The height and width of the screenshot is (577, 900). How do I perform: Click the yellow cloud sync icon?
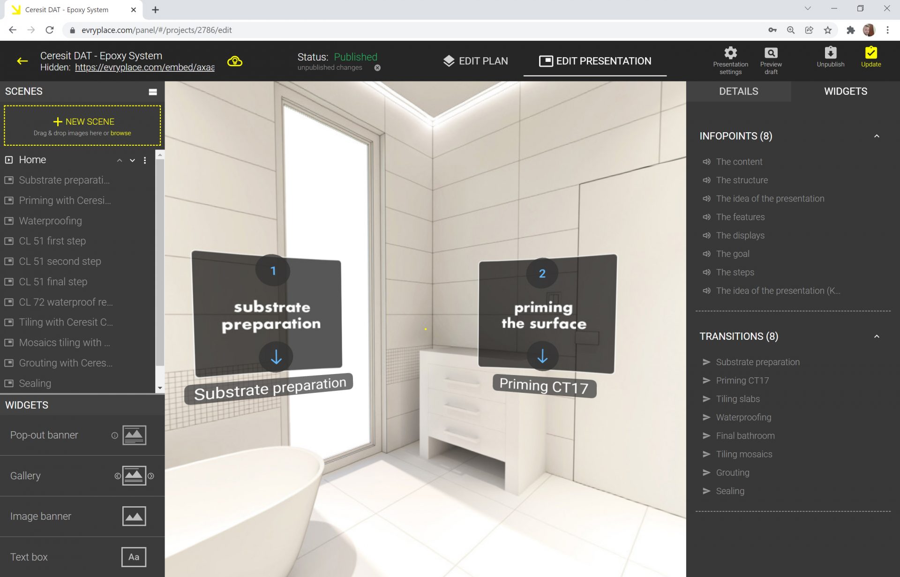coord(235,61)
